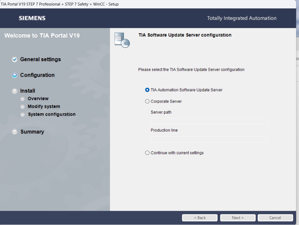
Task: Click the checked General settings bullet icon
Action: (15, 60)
